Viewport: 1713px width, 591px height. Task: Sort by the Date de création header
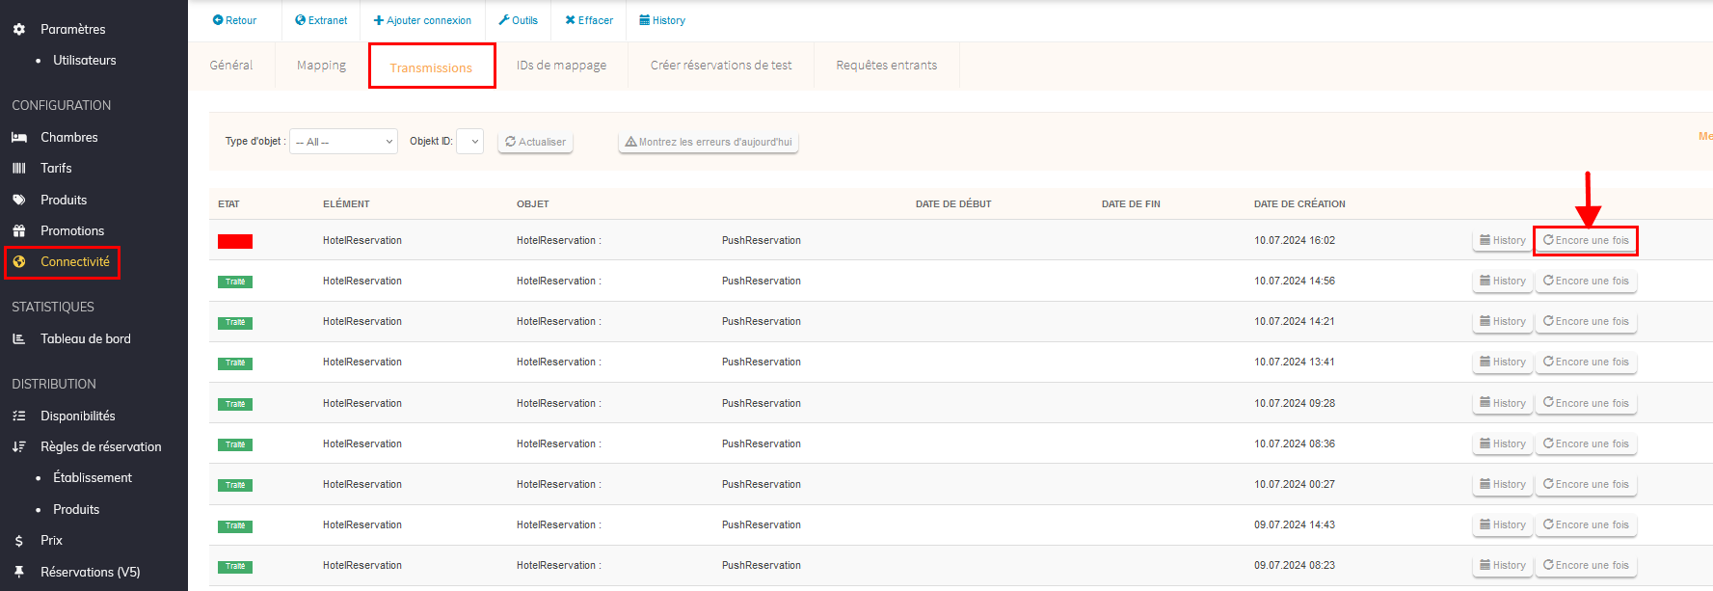(1299, 204)
